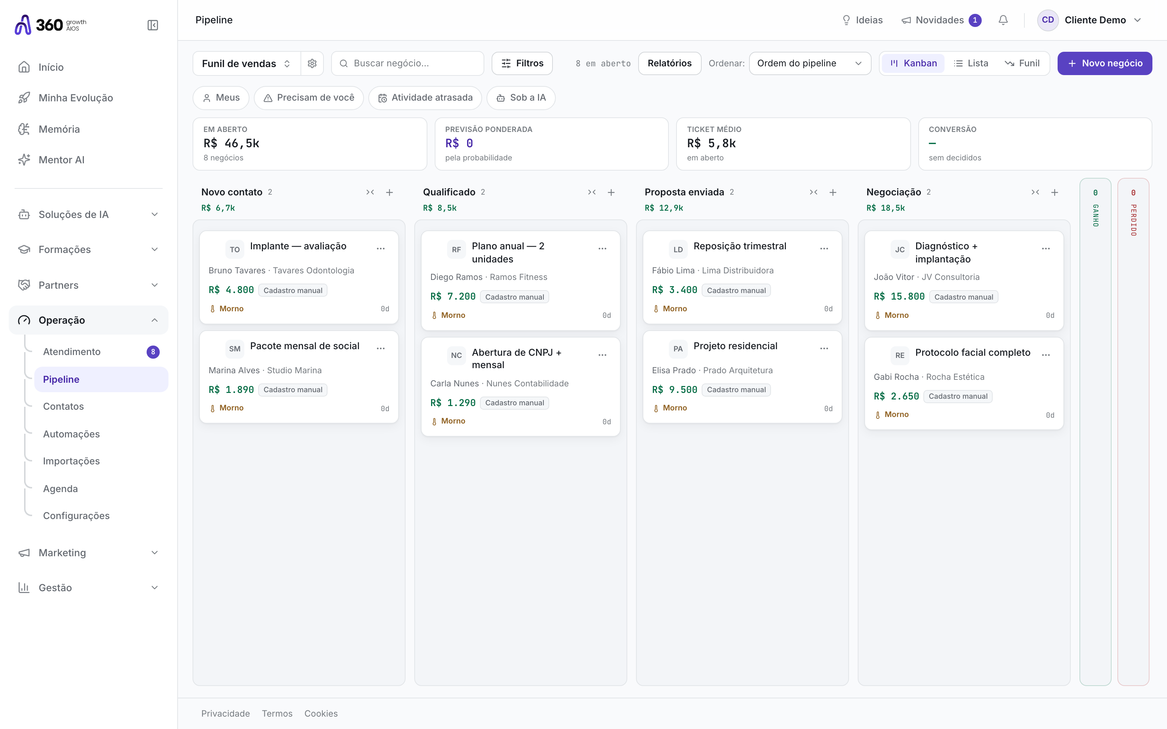
Task: Go to Início in sidebar
Action: pyautogui.click(x=89, y=67)
